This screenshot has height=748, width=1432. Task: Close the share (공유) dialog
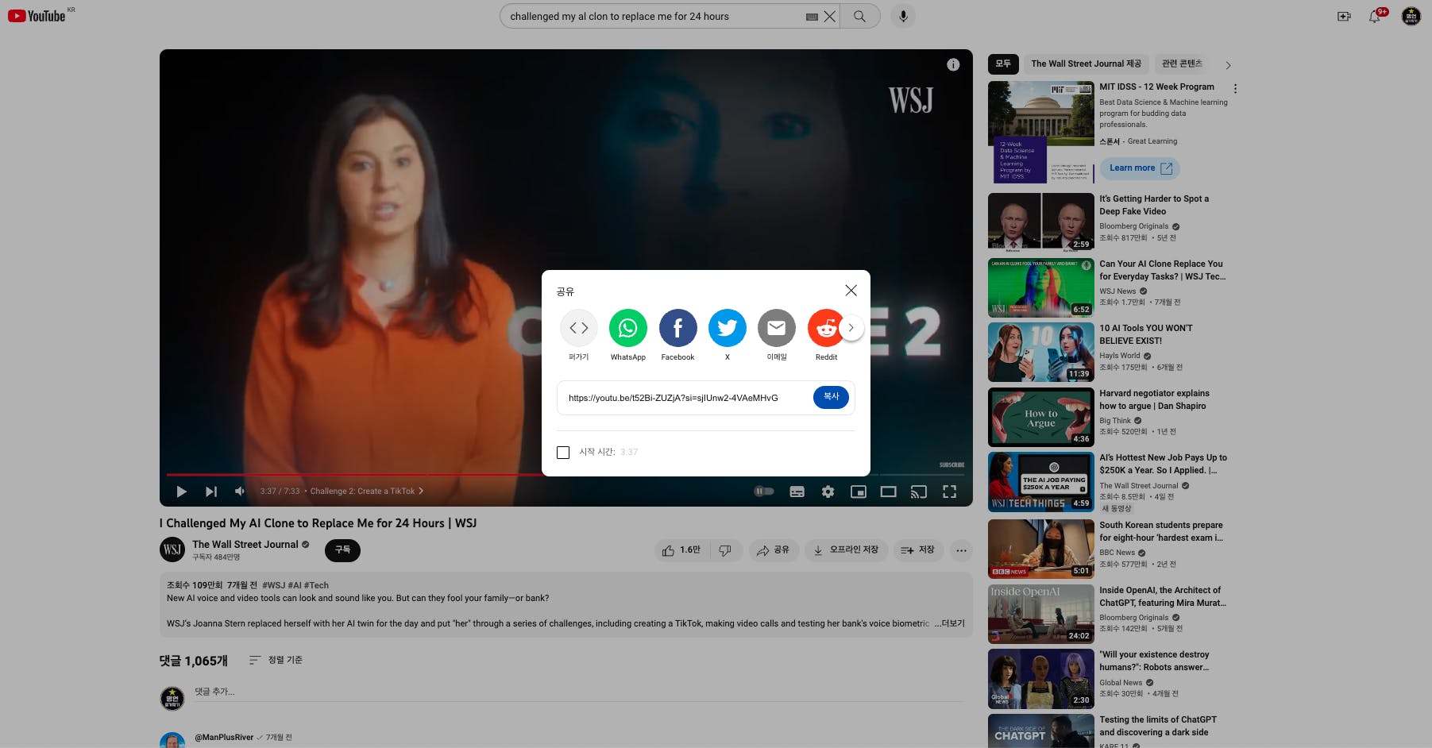[851, 291]
